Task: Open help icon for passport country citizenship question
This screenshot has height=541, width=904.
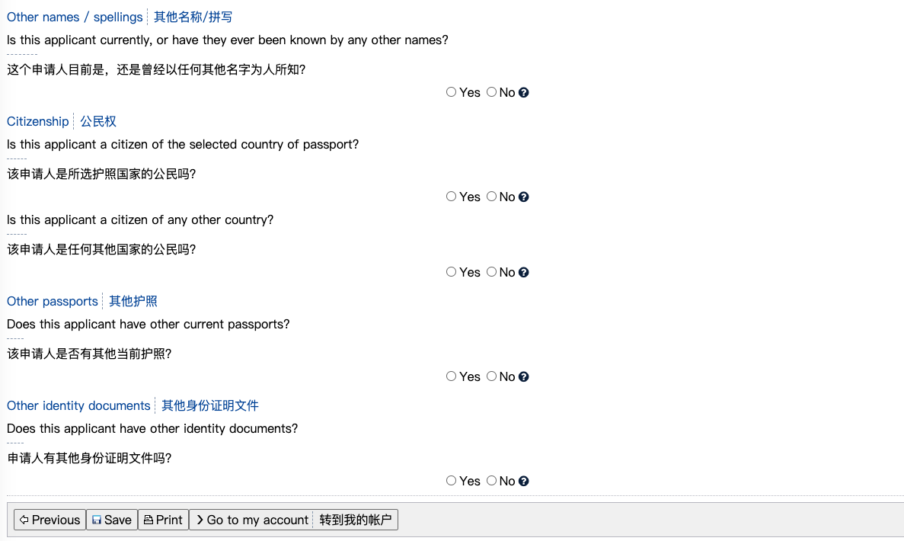Action: point(523,197)
